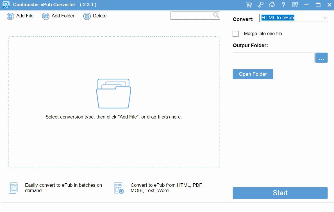
Task: Open the feedback notes icon in the title bar
Action: 295,5
